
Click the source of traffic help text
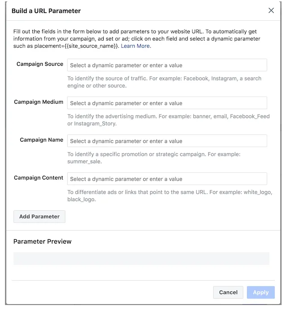(x=164, y=82)
